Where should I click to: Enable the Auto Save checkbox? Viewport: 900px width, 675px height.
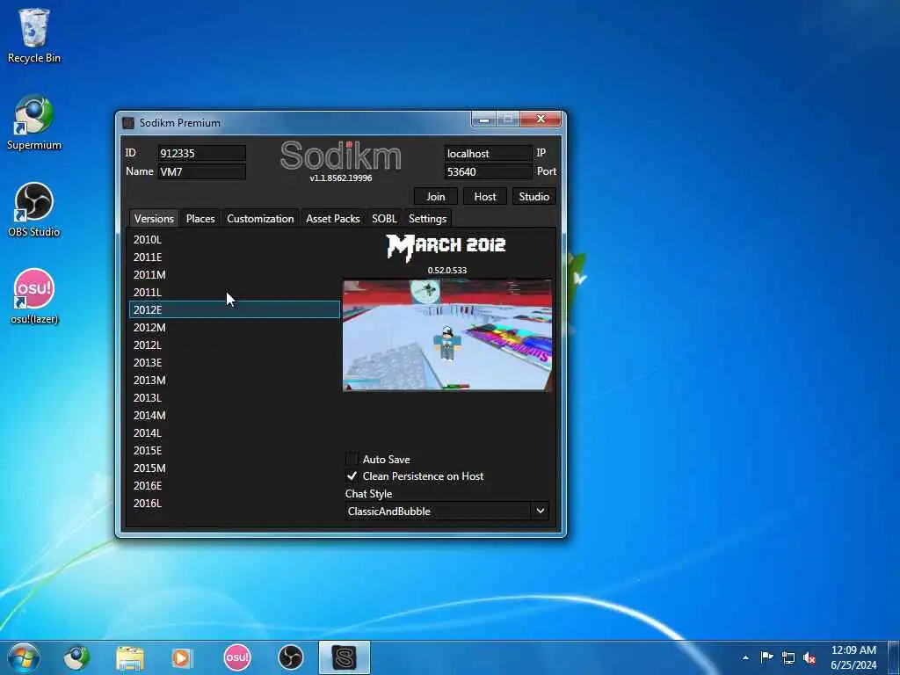(x=352, y=459)
